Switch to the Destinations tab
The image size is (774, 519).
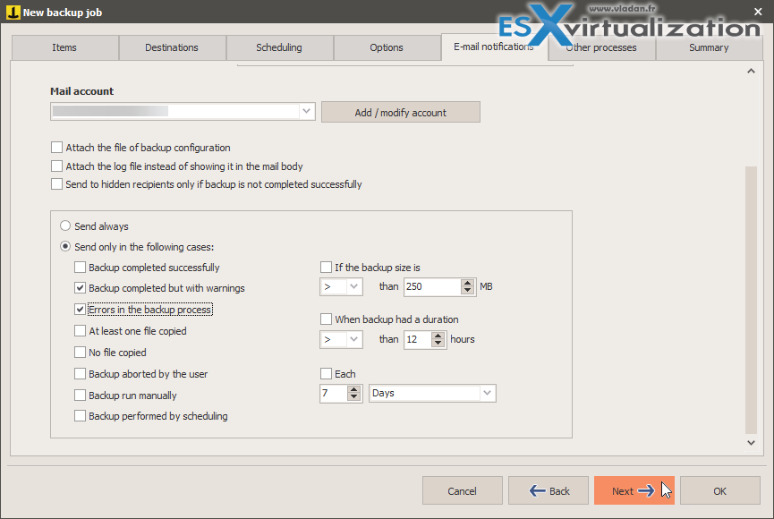pos(172,47)
